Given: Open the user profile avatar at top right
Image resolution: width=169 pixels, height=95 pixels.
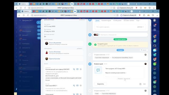Looking at the screenshot, I should [154, 20].
